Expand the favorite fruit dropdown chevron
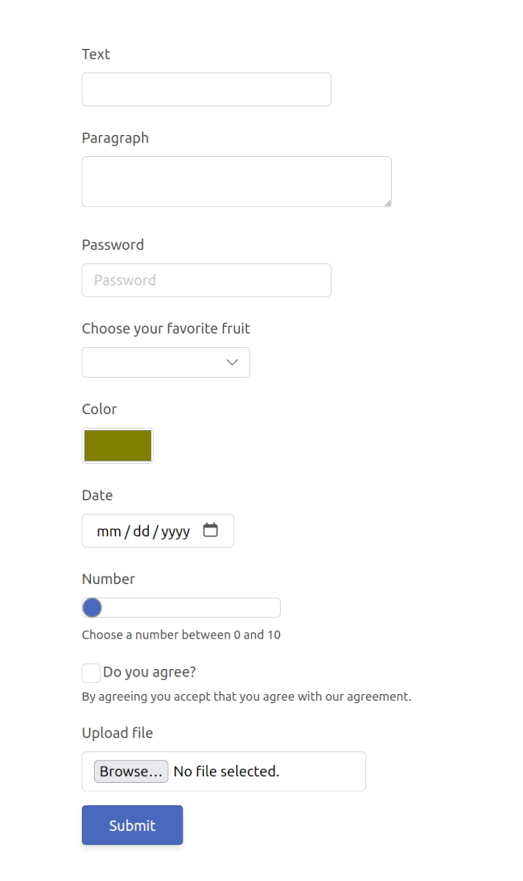Image resolution: width=523 pixels, height=881 pixels. tap(233, 362)
